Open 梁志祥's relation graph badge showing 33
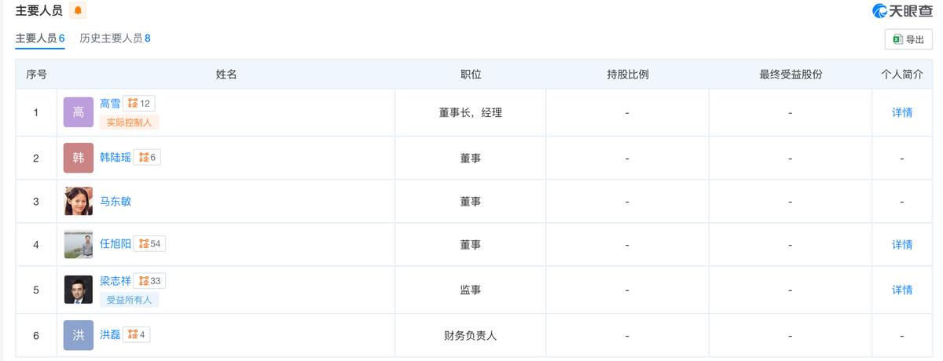The height and width of the screenshot is (361, 943). click(x=149, y=281)
